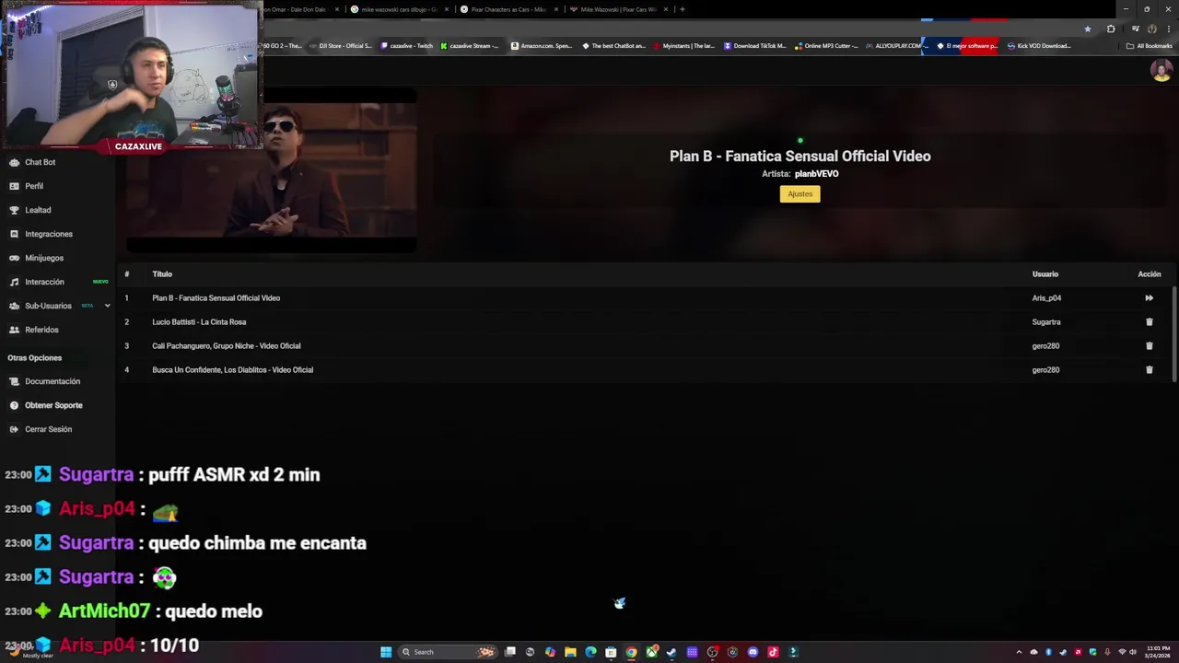Click the Usuario column header
Screen dimensions: 1179x663
(1045, 274)
